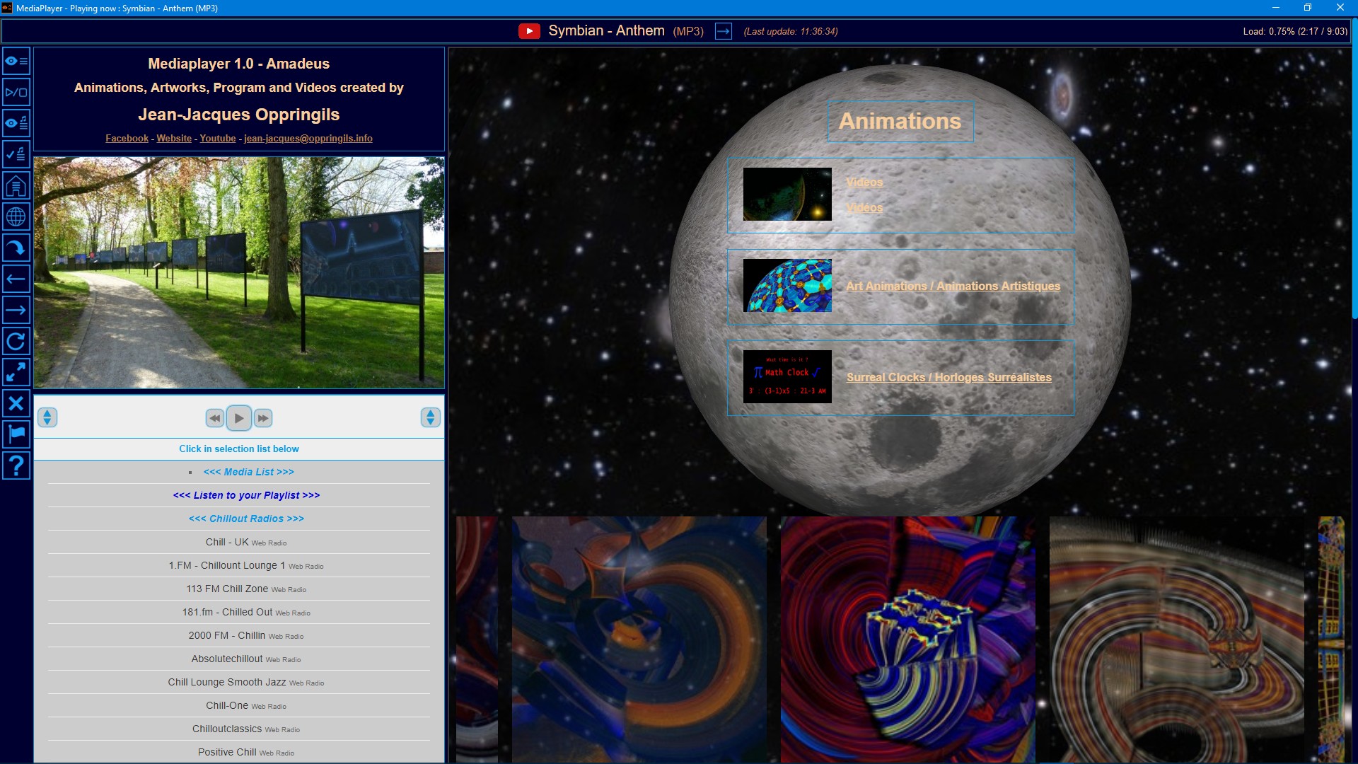Click right up-down stepper beside player controls

430,417
